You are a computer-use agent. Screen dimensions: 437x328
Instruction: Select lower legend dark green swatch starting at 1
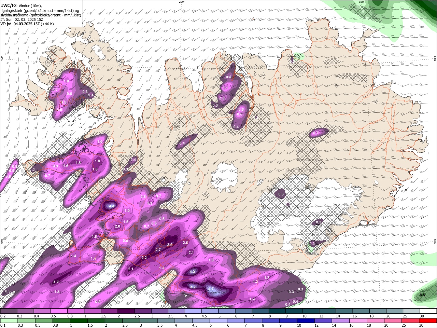click(x=79, y=320)
